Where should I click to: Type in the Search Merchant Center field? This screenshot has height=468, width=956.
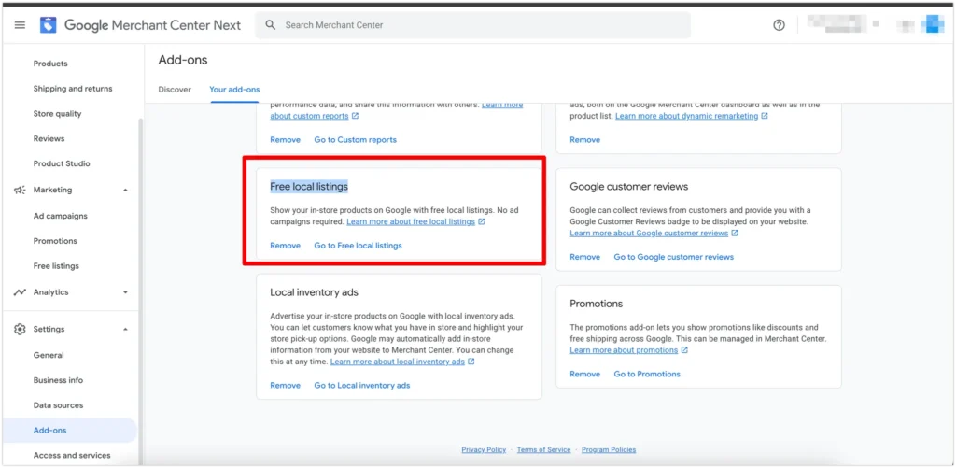tap(476, 25)
